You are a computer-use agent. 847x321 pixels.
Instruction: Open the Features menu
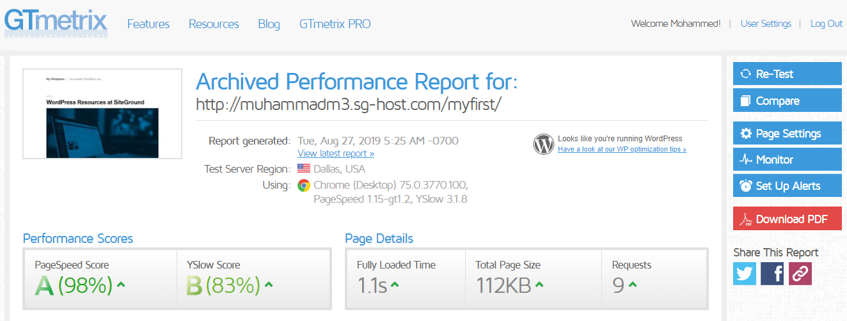[x=148, y=24]
